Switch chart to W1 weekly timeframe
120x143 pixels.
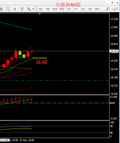click(x=90, y=9)
